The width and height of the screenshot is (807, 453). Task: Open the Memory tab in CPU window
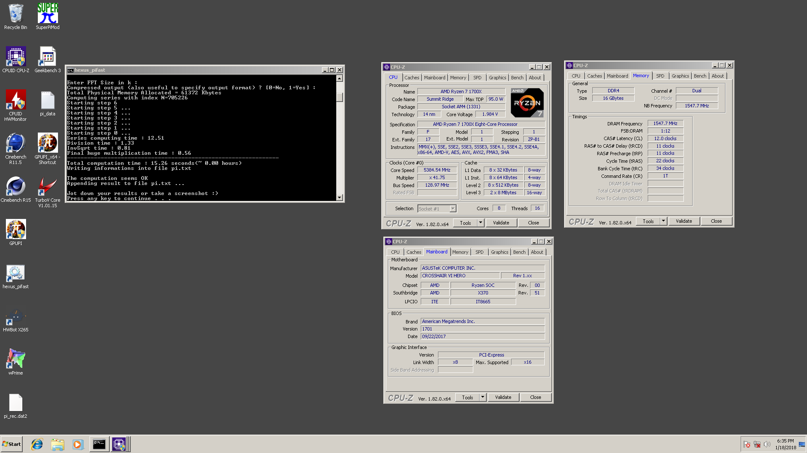[458, 78]
